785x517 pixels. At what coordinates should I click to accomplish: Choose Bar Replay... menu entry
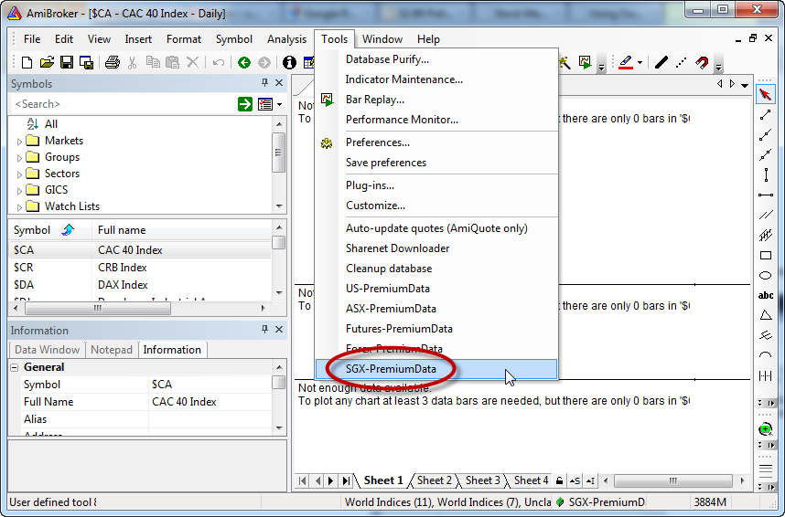(436, 100)
